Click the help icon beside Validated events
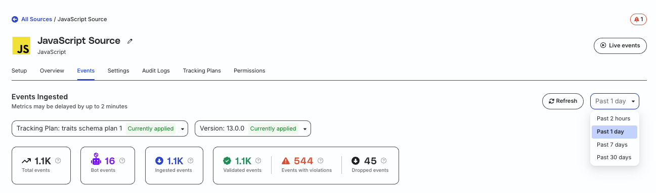The image size is (656, 193). (258, 161)
